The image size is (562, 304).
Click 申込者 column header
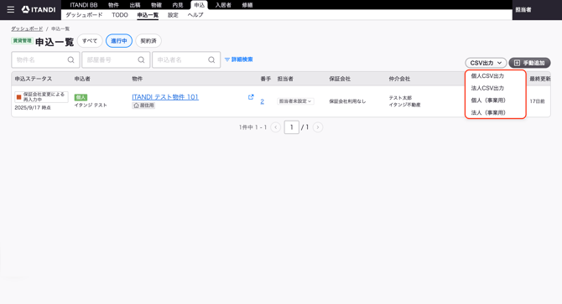(x=82, y=79)
